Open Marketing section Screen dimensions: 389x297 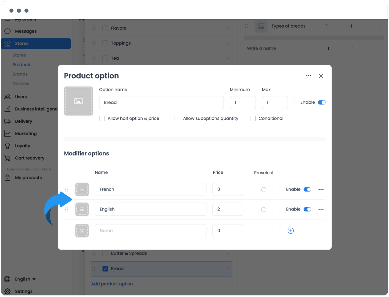[26, 134]
